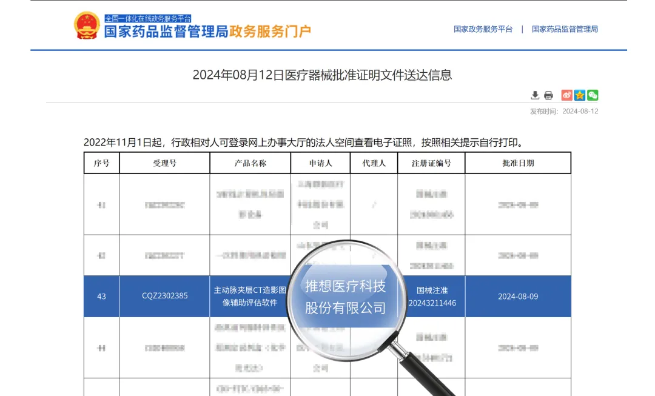This screenshot has width=655, height=396.
Task: Click the 代理人 column header
Action: (x=374, y=163)
